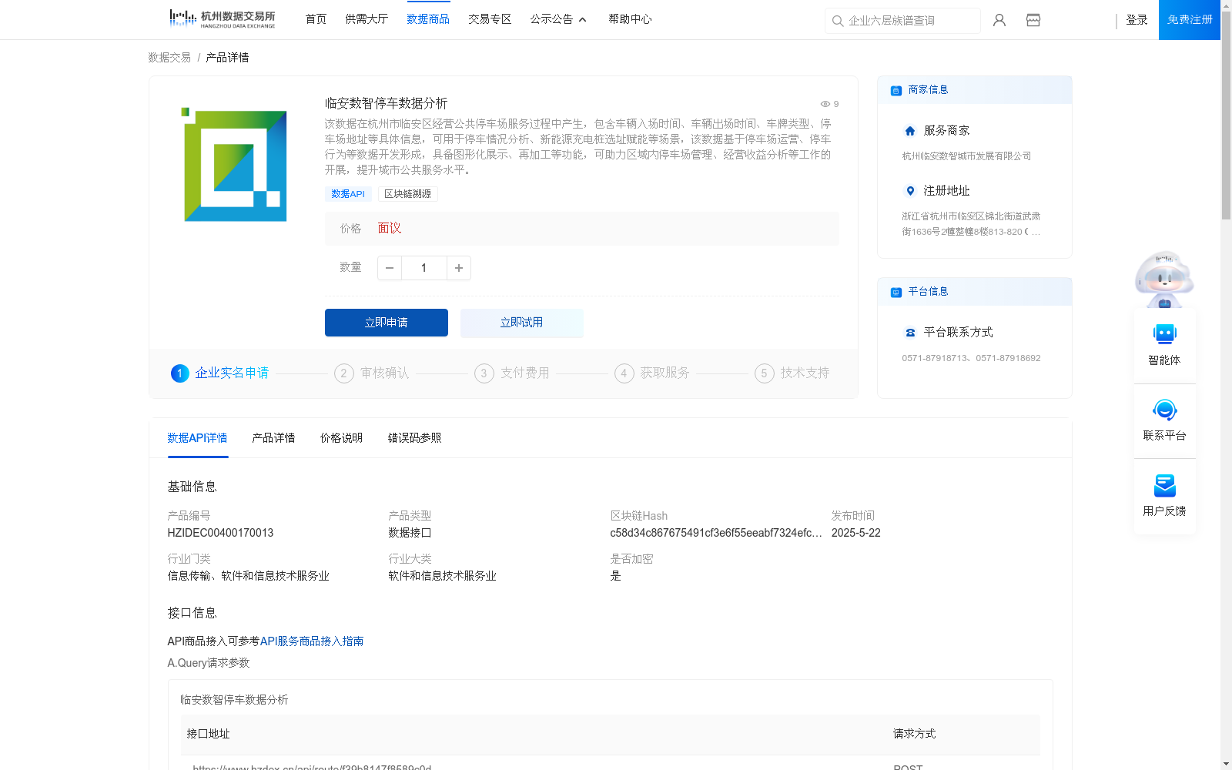Image resolution: width=1232 pixels, height=770 pixels.
Task: Open 帮助中心 navigation item
Action: point(630,19)
